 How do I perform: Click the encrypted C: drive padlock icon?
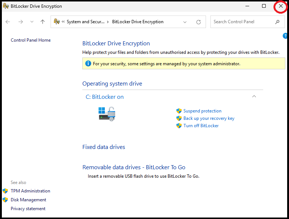click(x=107, y=114)
